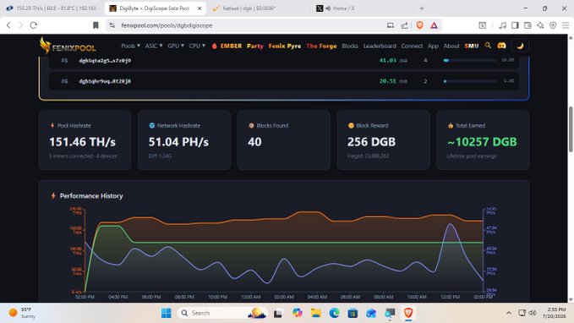The image size is (574, 323).
Task: Click the Brave browser taskbar icon
Action: [408, 313]
